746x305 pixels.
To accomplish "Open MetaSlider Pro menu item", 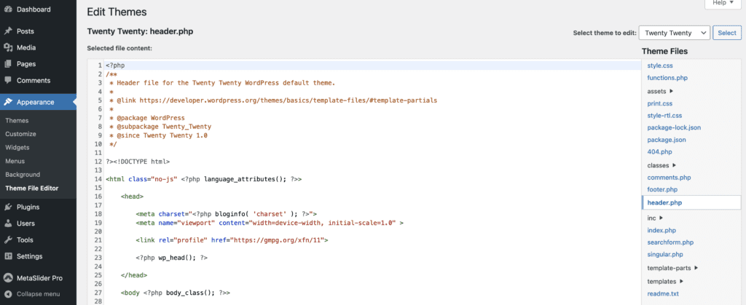I will 38,278.
